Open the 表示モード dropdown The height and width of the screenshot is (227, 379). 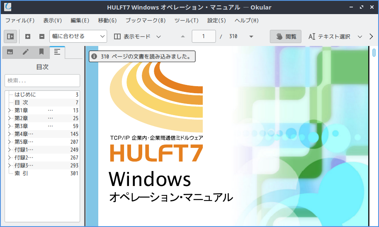click(137, 36)
